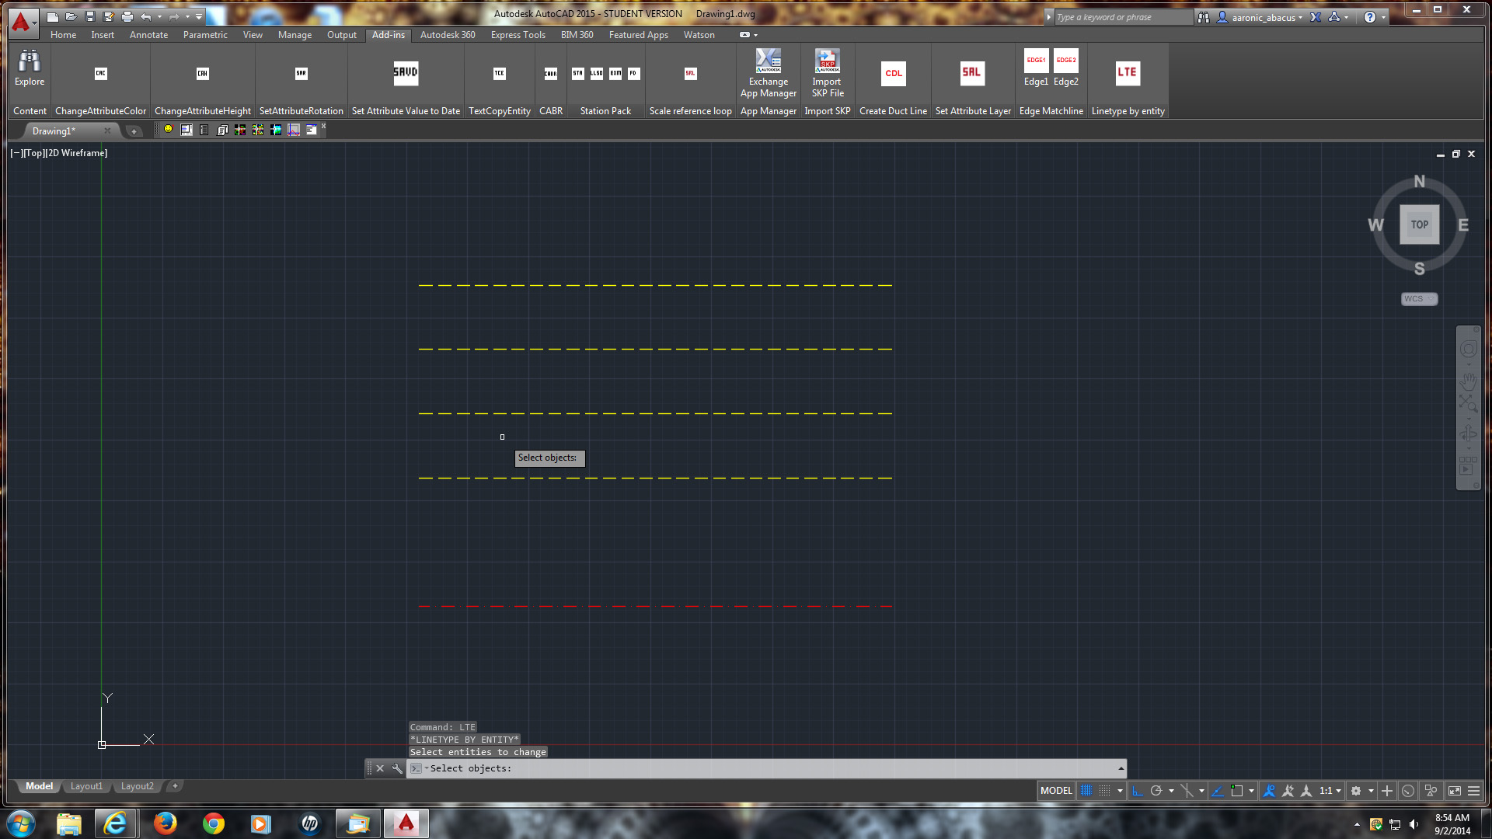Open the Express Tools ribbon tab
Image resolution: width=1492 pixels, height=839 pixels.
pos(518,35)
